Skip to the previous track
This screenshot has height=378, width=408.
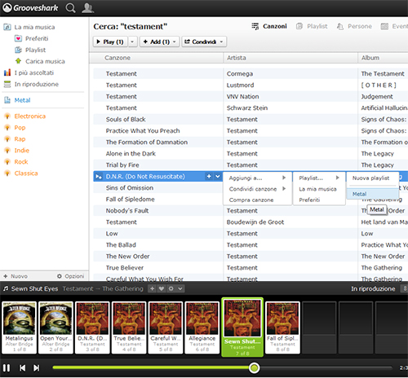coord(22,368)
